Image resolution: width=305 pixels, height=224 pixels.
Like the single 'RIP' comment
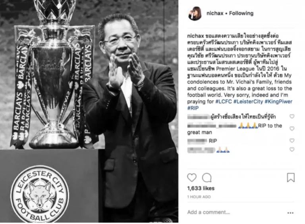click(x=292, y=140)
